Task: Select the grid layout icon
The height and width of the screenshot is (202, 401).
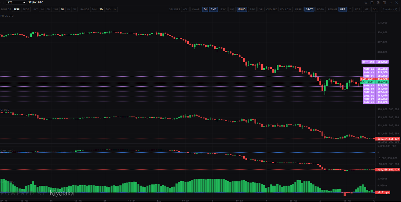Action: pyautogui.click(x=384, y=3)
